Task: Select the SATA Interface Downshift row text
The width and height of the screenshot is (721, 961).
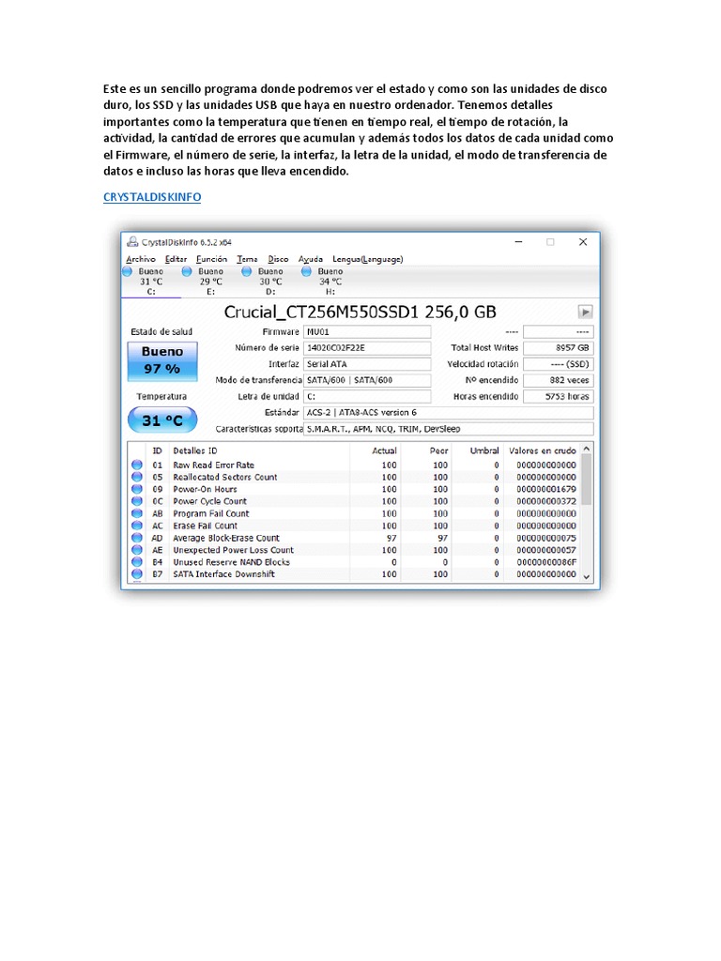Action: [223, 574]
